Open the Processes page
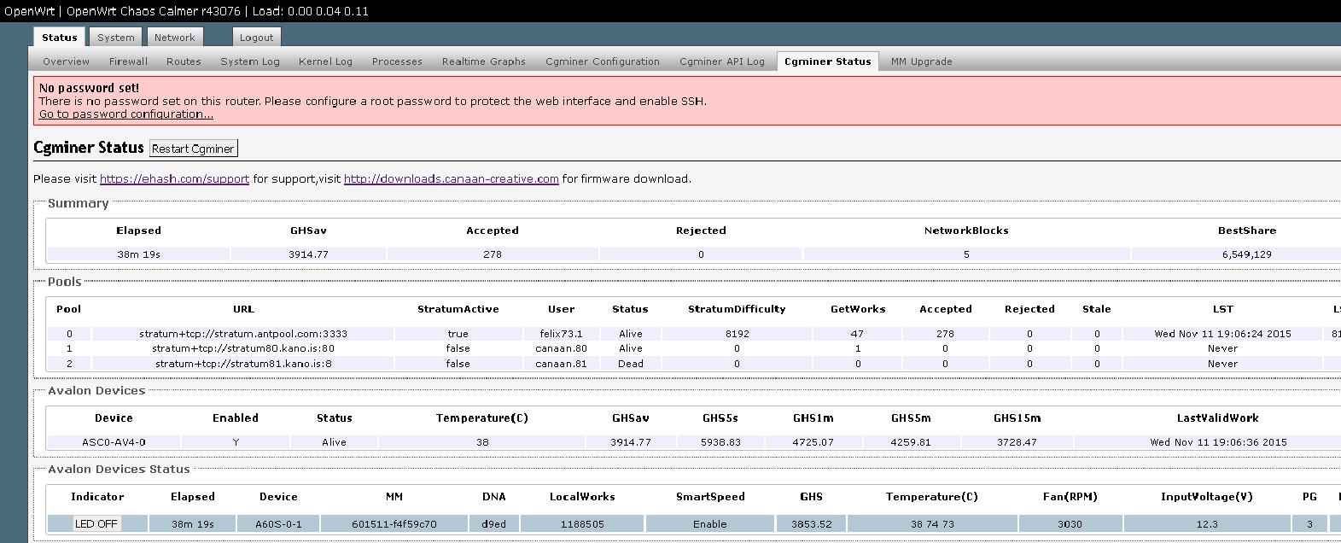The image size is (1341, 543). pyautogui.click(x=397, y=61)
